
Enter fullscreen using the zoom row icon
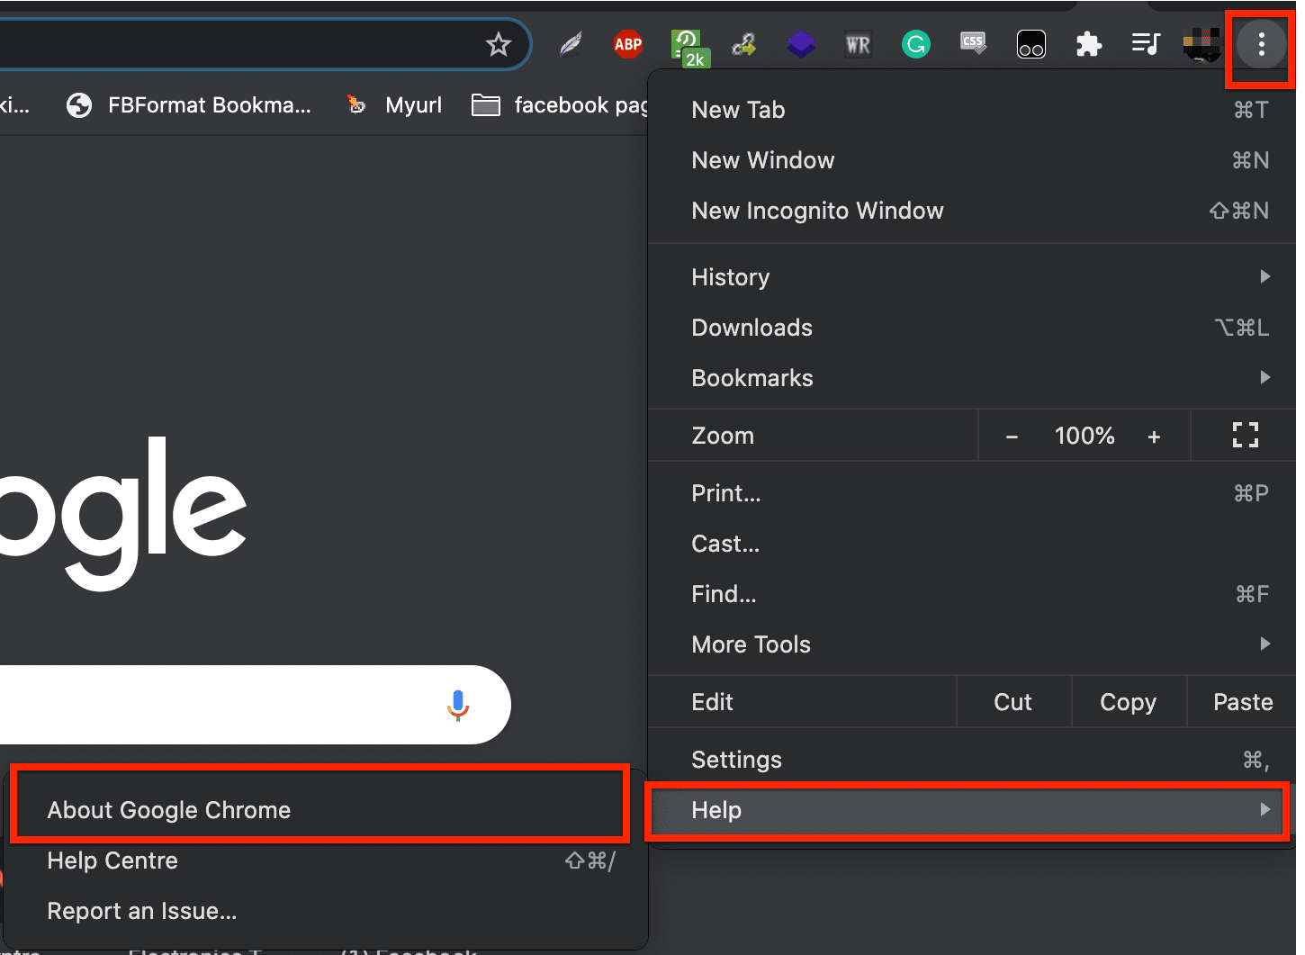(x=1245, y=436)
